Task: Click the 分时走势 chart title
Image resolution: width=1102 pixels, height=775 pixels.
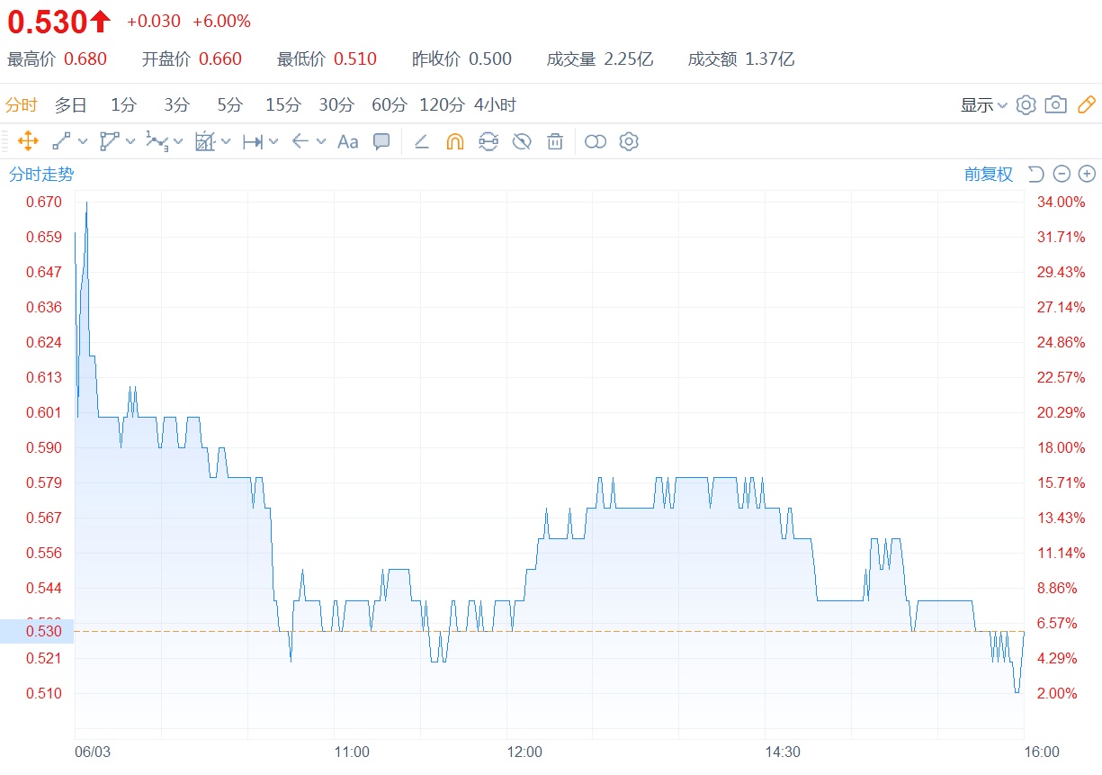Action: tap(41, 175)
